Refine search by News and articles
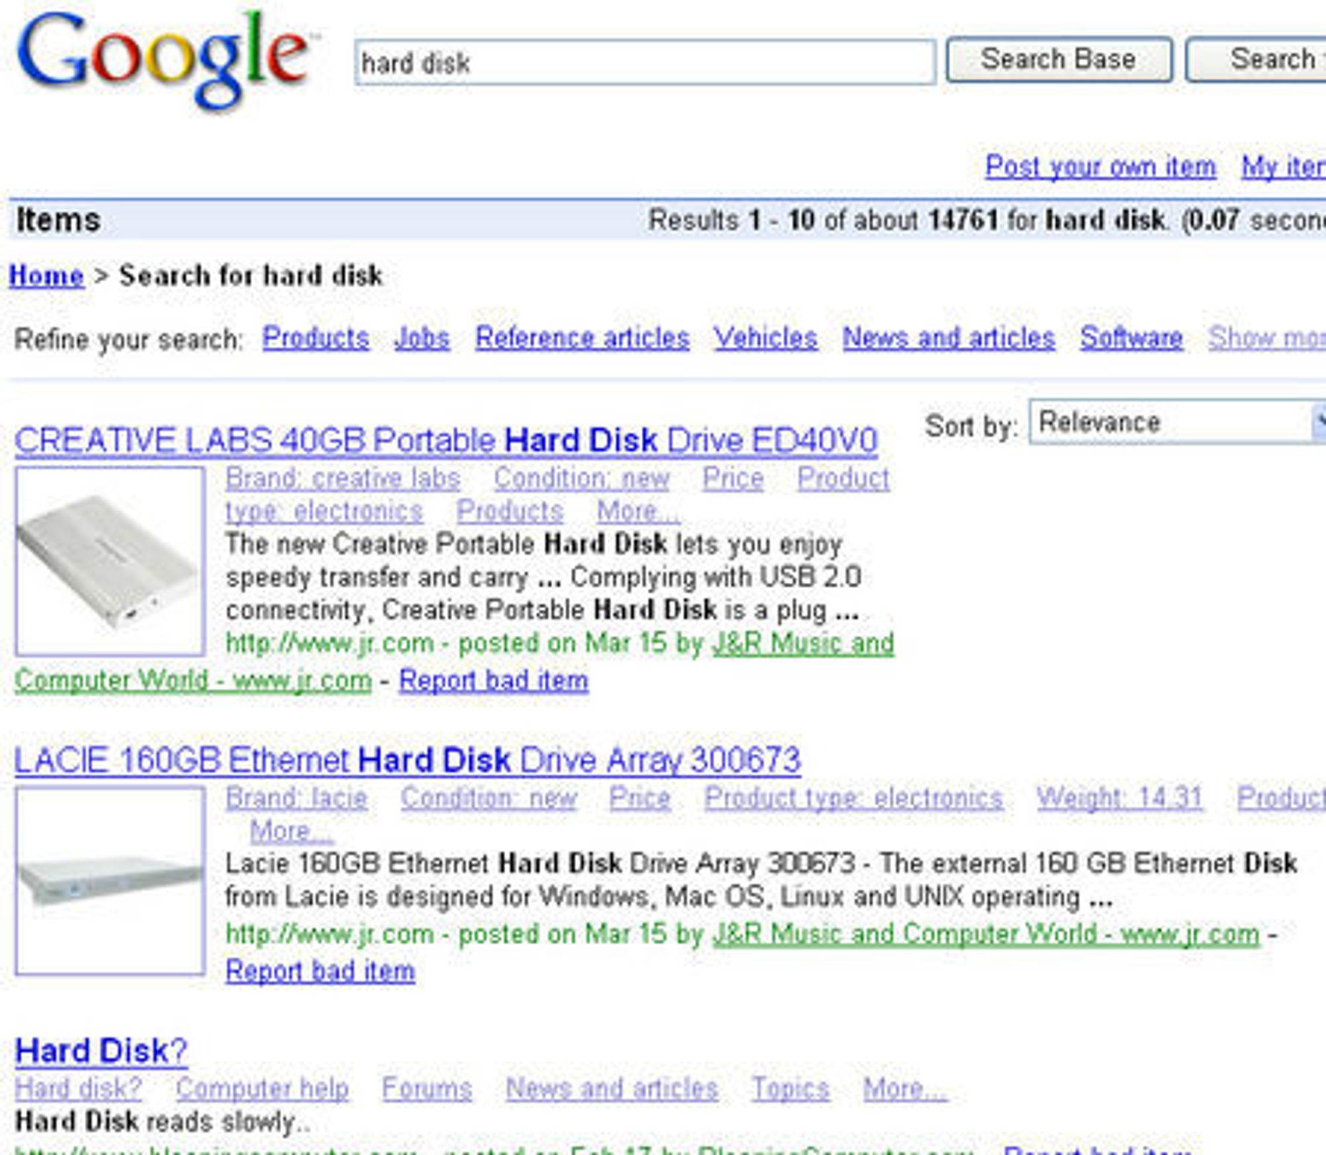This screenshot has width=1326, height=1155. [x=949, y=338]
